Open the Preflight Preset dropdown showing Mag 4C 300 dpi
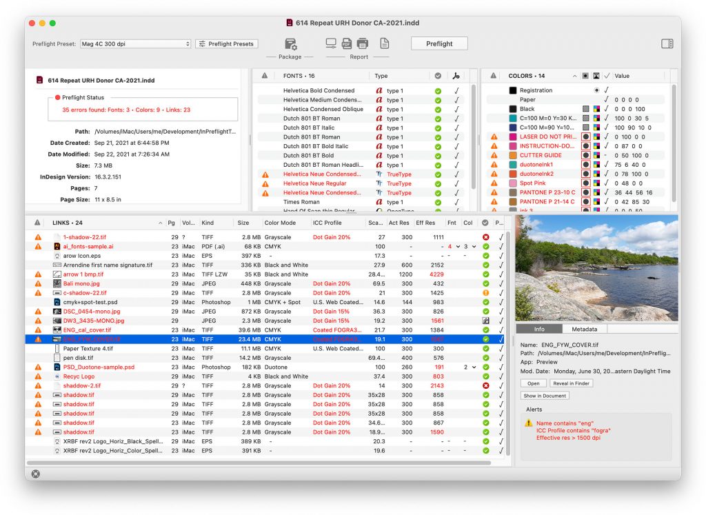706x515 pixels. [x=134, y=43]
